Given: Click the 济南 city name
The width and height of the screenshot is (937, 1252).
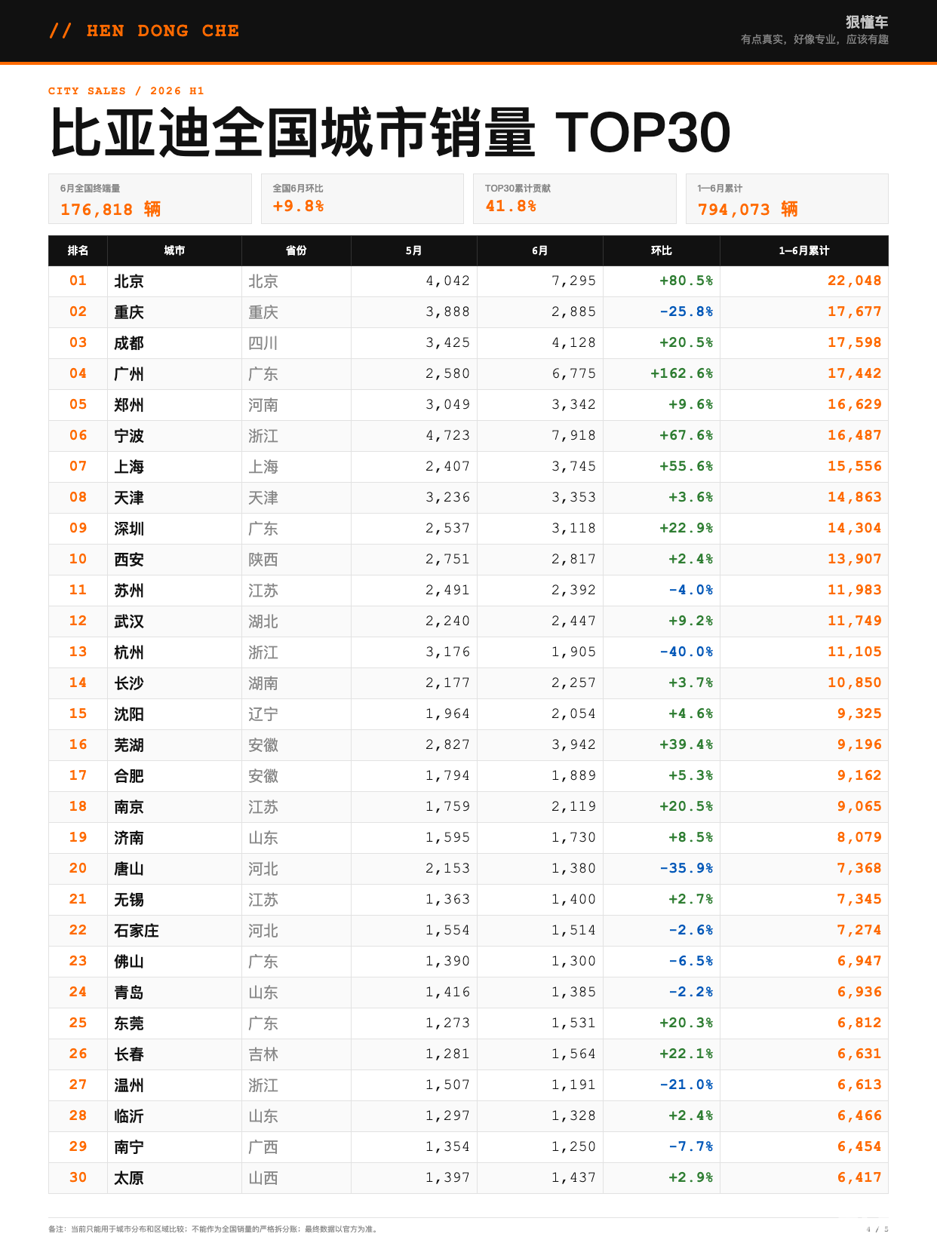Looking at the screenshot, I should 129,838.
